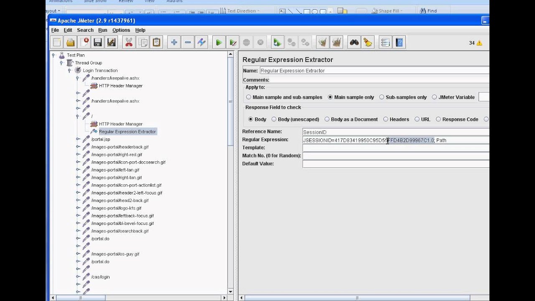Click the grey Stop test icon
Viewport: 535px width, 301px height.
pyautogui.click(x=247, y=42)
